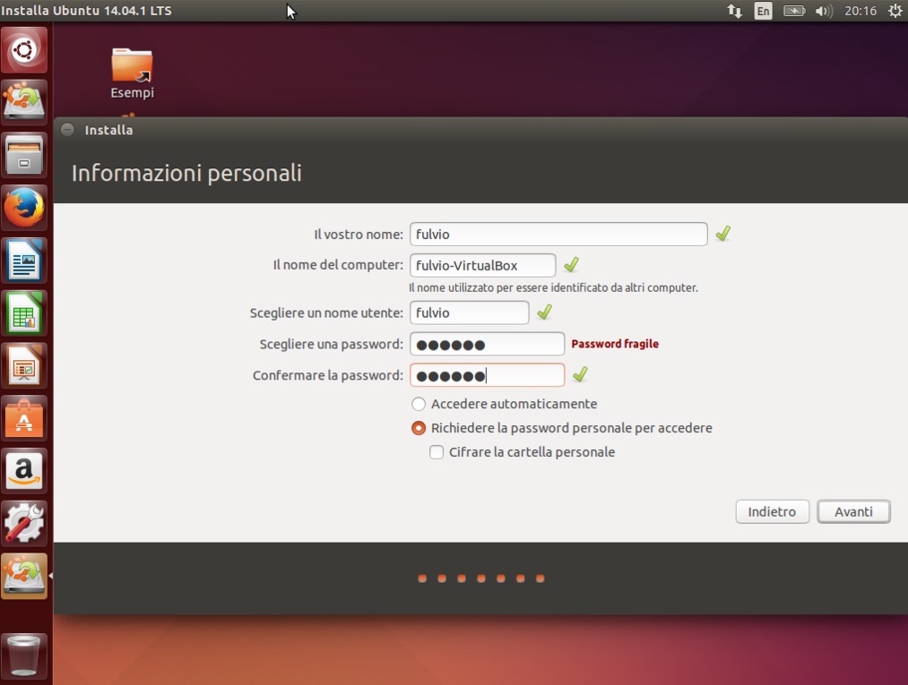Focus the nome utente field
Viewport: 908px width, 685px height.
pos(469,313)
